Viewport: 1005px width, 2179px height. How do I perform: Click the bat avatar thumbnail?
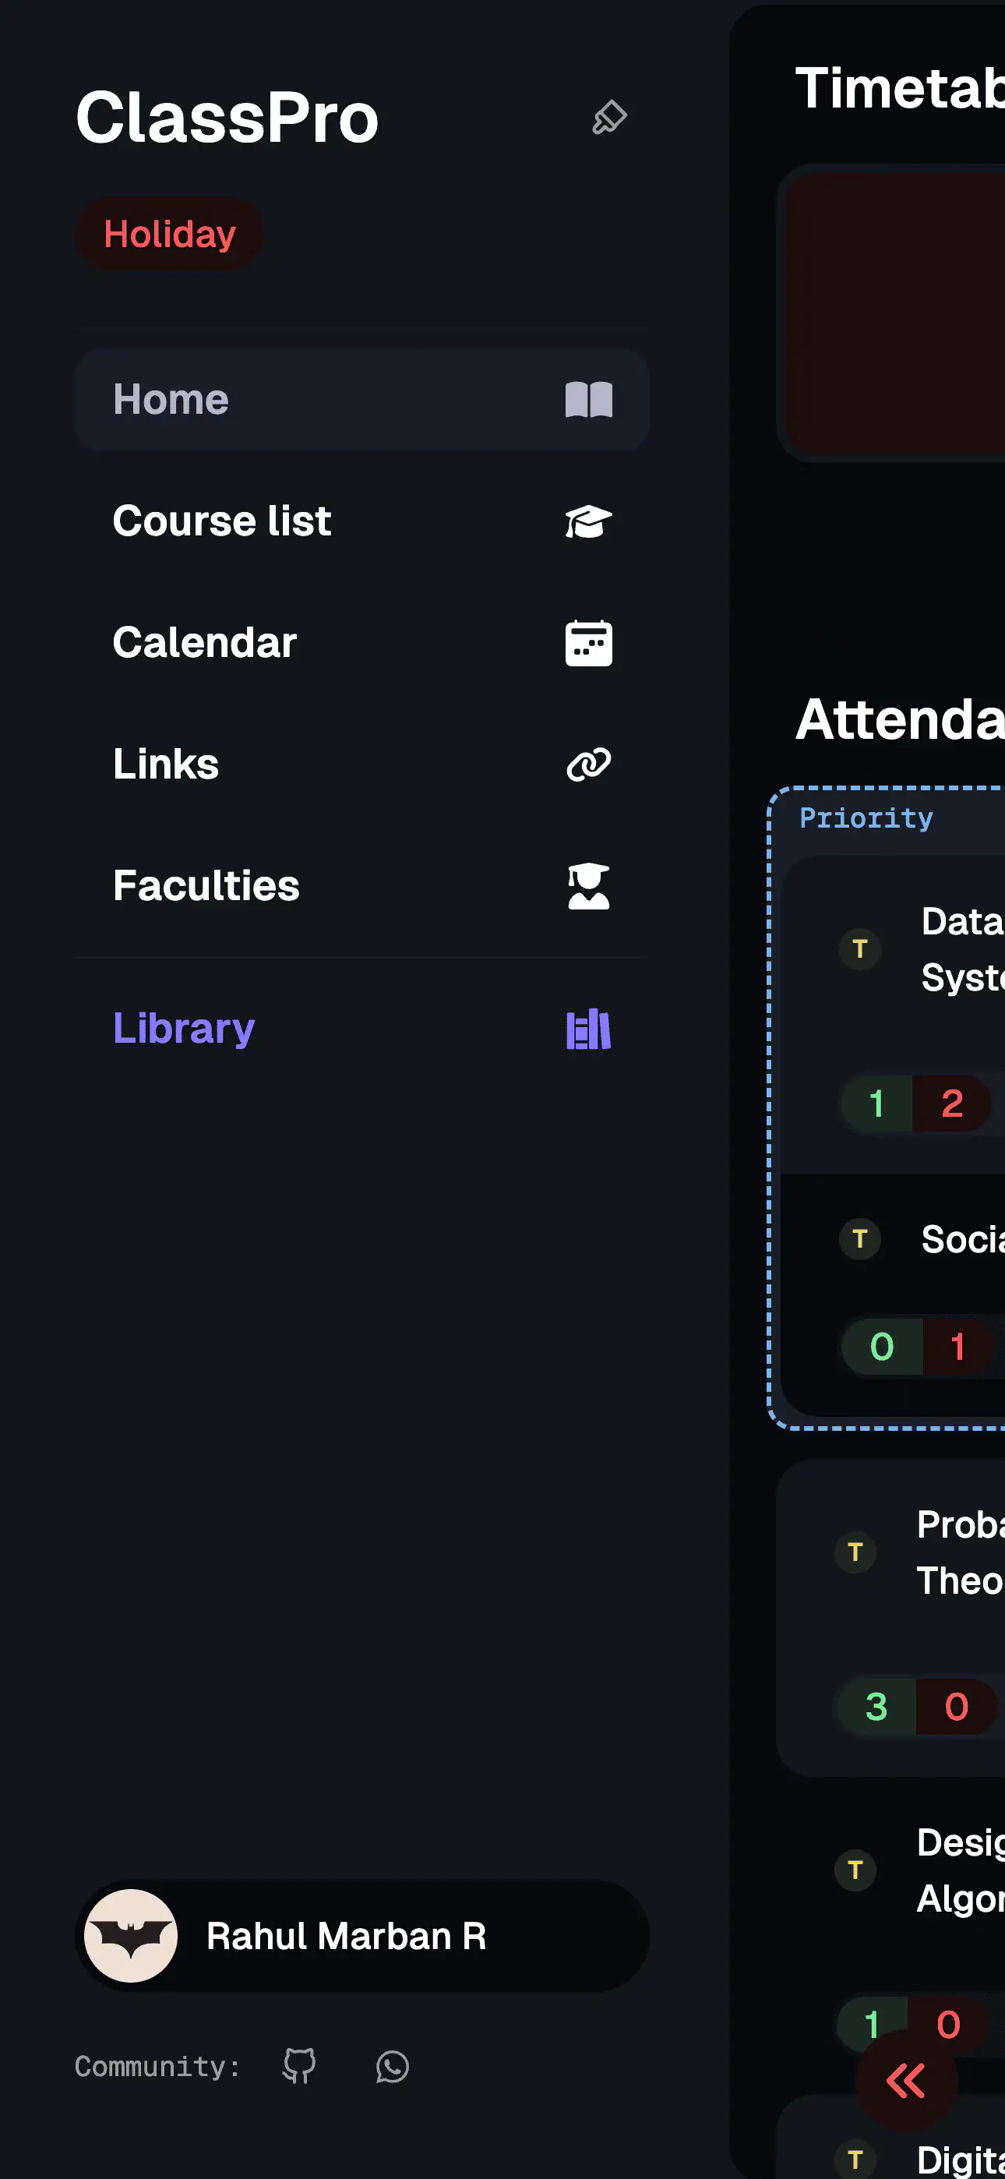coord(131,1936)
